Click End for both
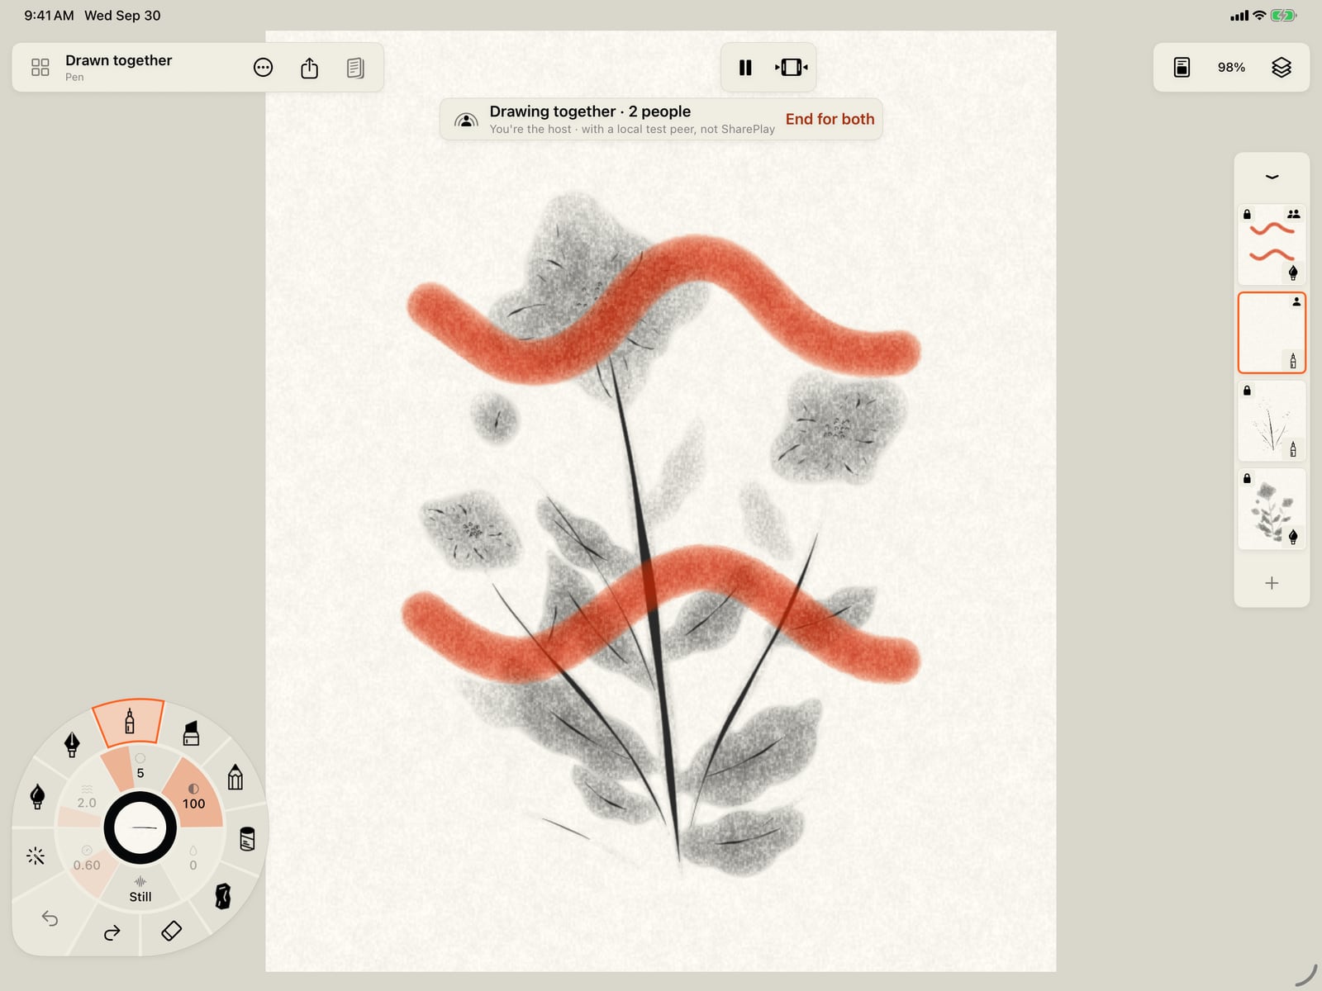This screenshot has height=991, width=1322. pyautogui.click(x=830, y=119)
